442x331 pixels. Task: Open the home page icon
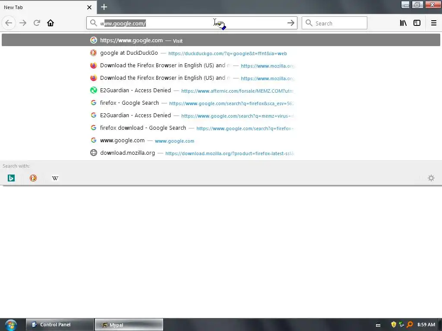click(51, 23)
